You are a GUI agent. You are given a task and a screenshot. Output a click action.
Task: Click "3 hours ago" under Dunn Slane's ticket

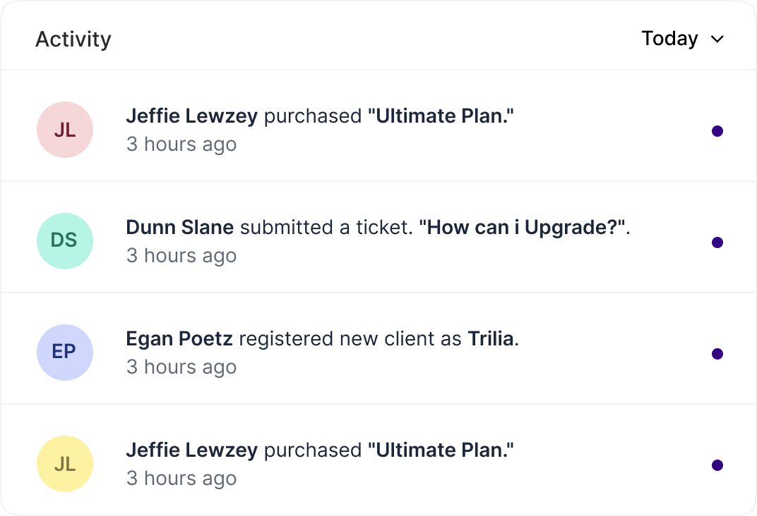(181, 256)
